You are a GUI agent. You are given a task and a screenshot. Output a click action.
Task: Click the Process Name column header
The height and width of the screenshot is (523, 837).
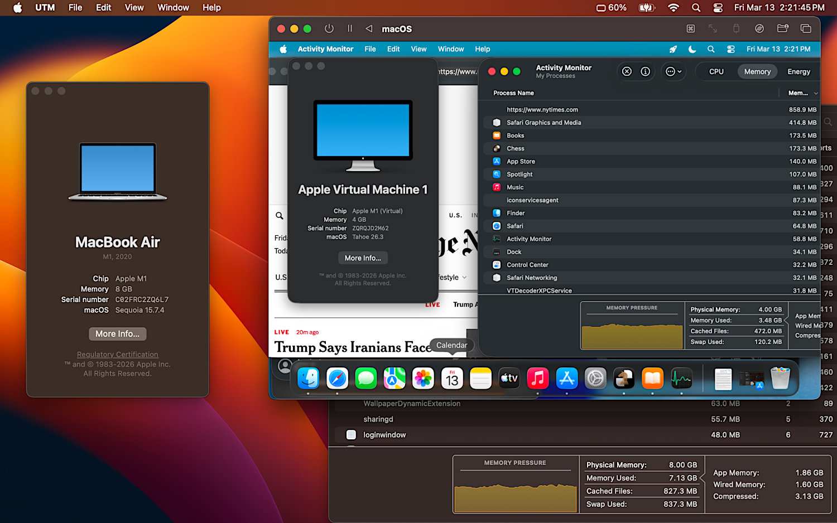(x=513, y=93)
